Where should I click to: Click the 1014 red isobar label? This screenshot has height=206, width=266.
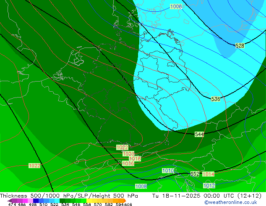click(209, 174)
